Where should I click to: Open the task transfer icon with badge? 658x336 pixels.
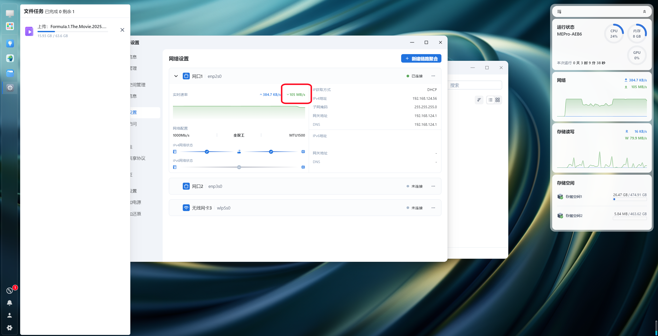10,290
